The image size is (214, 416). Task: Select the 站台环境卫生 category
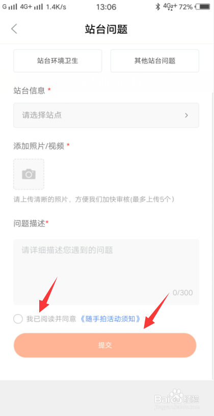click(58, 61)
